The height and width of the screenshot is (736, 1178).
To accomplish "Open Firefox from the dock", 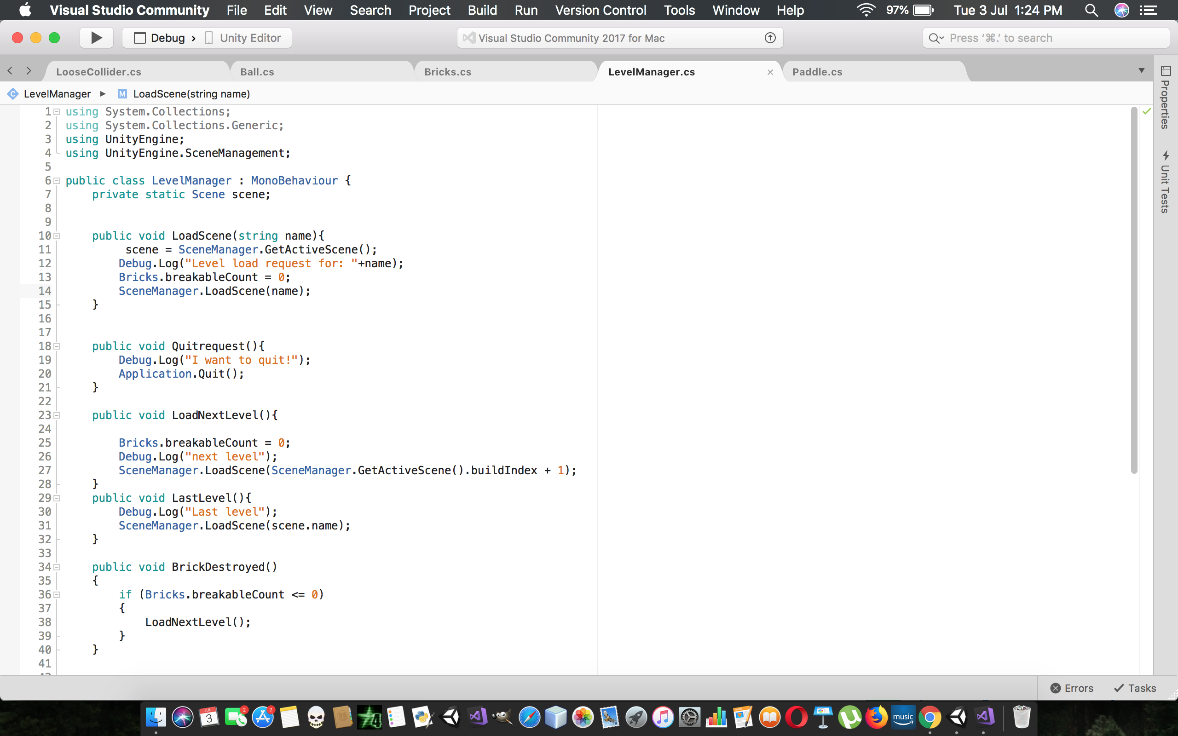I will point(876,718).
